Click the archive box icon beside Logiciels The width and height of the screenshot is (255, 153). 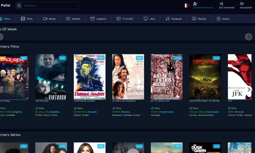92,19
